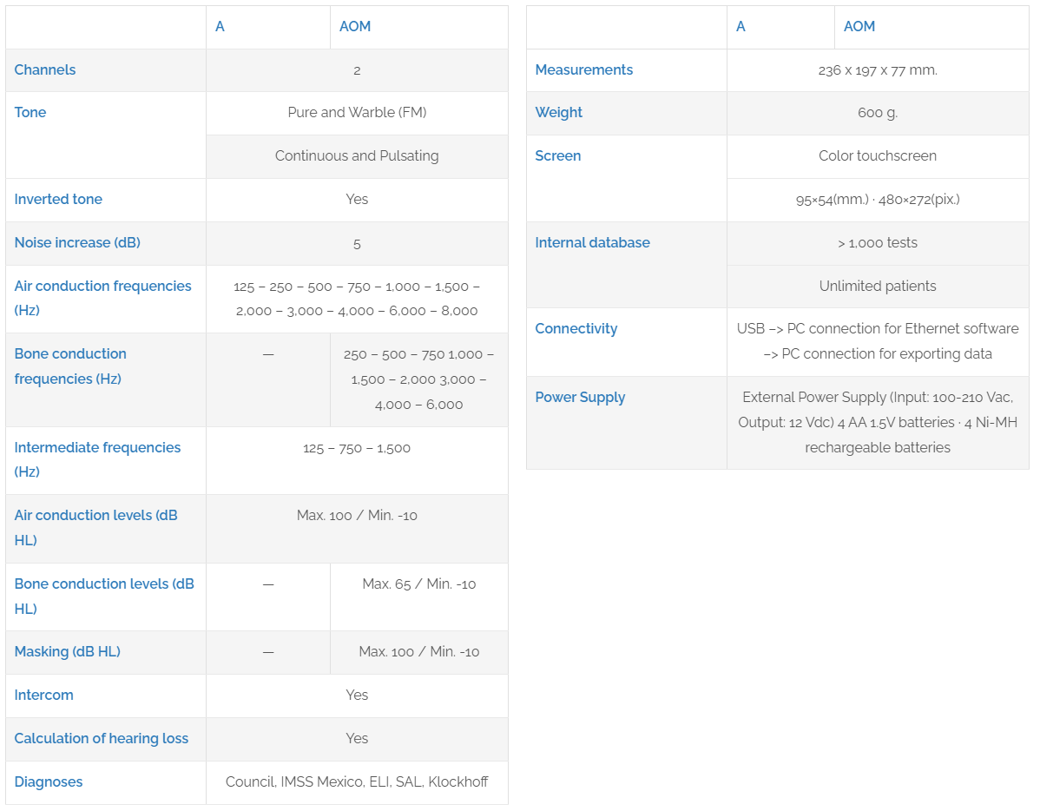
Task: Click the Inverted tone label
Action: pyautogui.click(x=58, y=199)
